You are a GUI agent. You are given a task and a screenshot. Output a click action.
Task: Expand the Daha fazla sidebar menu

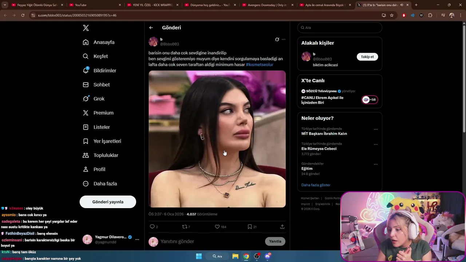(x=100, y=184)
